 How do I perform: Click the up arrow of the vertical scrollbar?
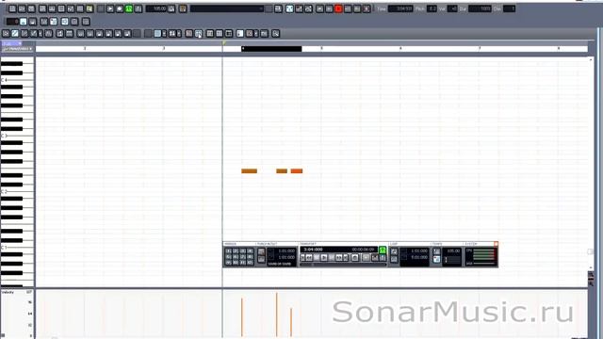(x=591, y=59)
